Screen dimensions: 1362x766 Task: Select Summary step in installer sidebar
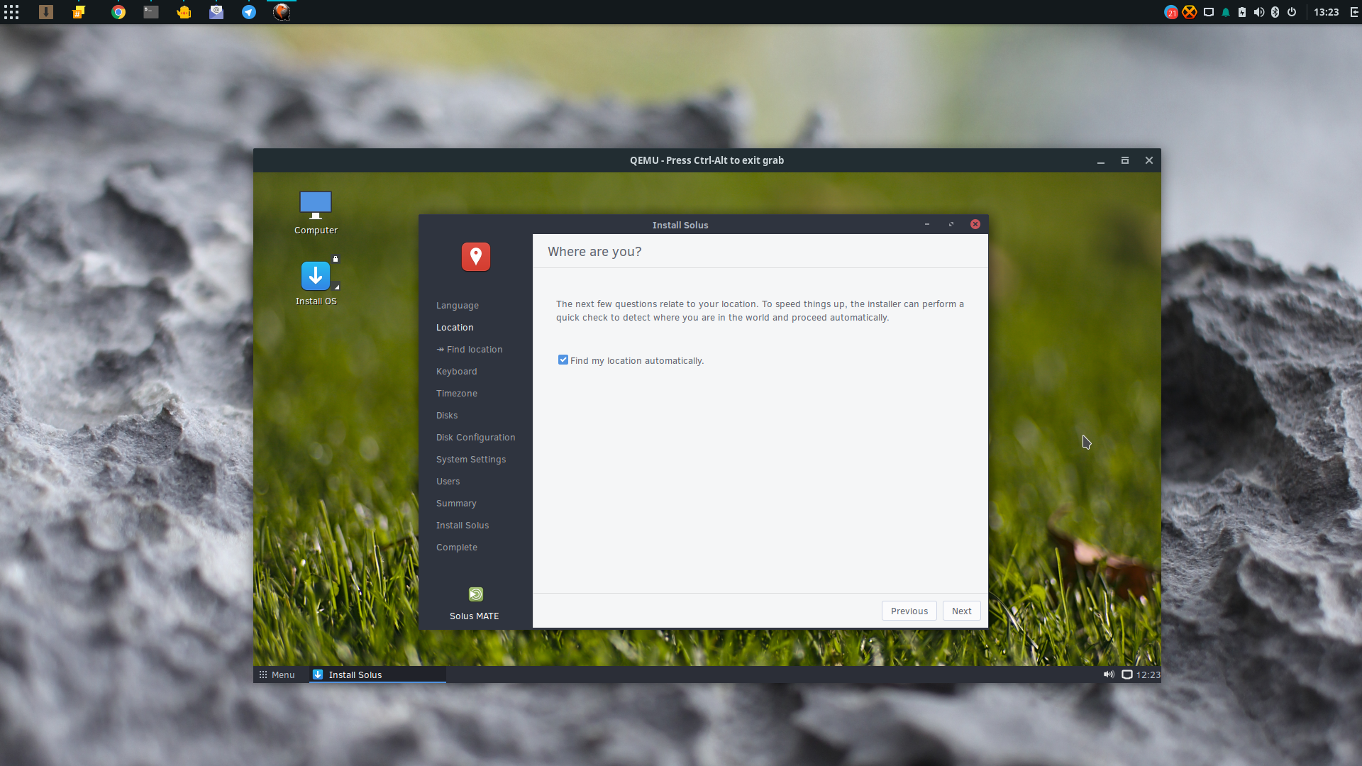point(456,504)
